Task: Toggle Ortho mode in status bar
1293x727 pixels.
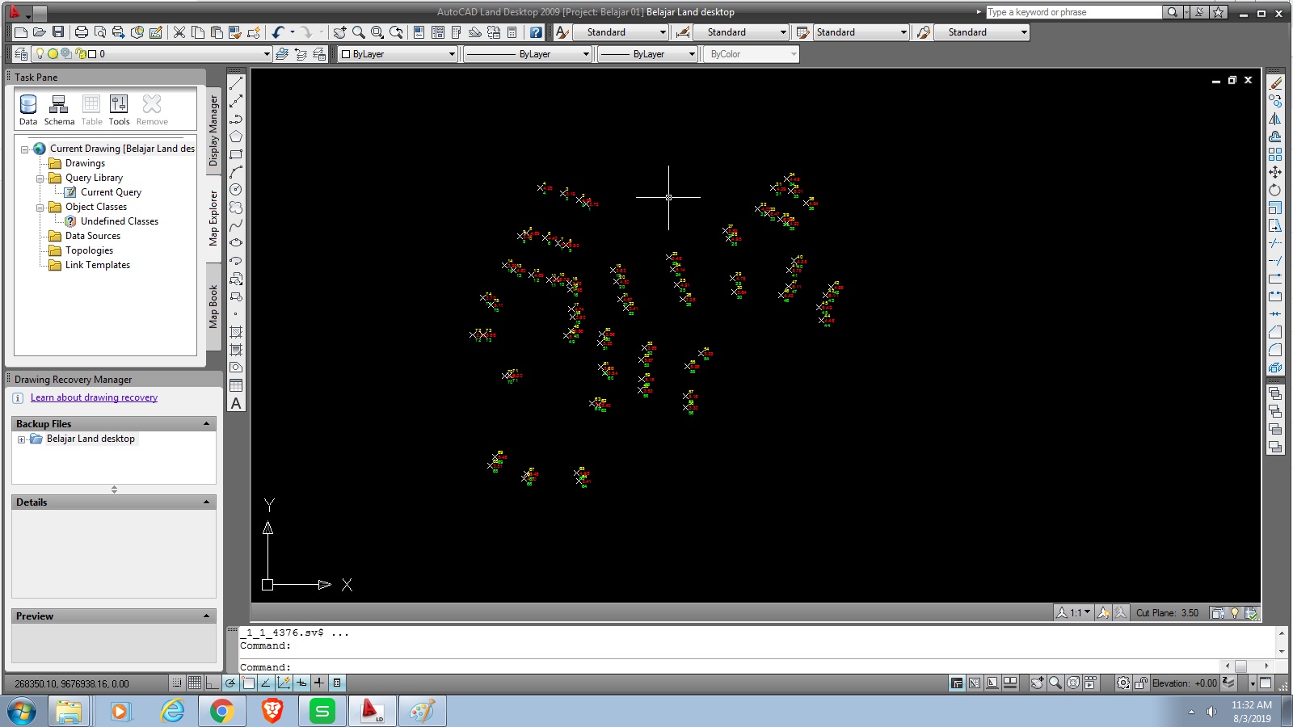Action: 213,683
